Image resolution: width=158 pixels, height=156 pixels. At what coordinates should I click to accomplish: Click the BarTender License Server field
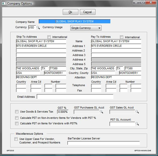coord(104,143)
